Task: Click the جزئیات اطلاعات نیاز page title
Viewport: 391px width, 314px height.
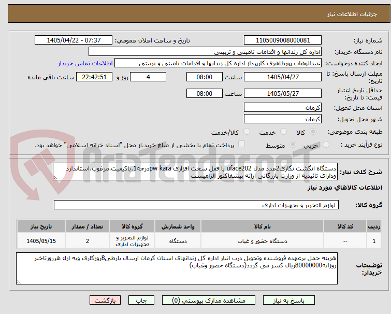Action: click(352, 14)
